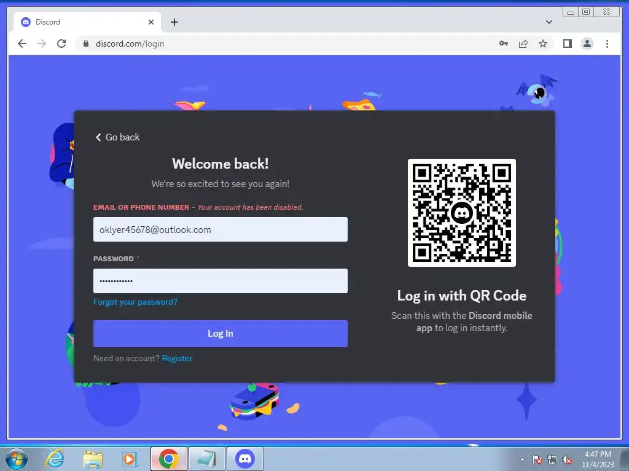Click the address bar URL

pos(130,44)
